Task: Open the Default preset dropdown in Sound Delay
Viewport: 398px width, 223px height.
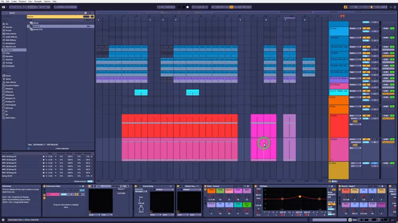Action: click(164, 190)
